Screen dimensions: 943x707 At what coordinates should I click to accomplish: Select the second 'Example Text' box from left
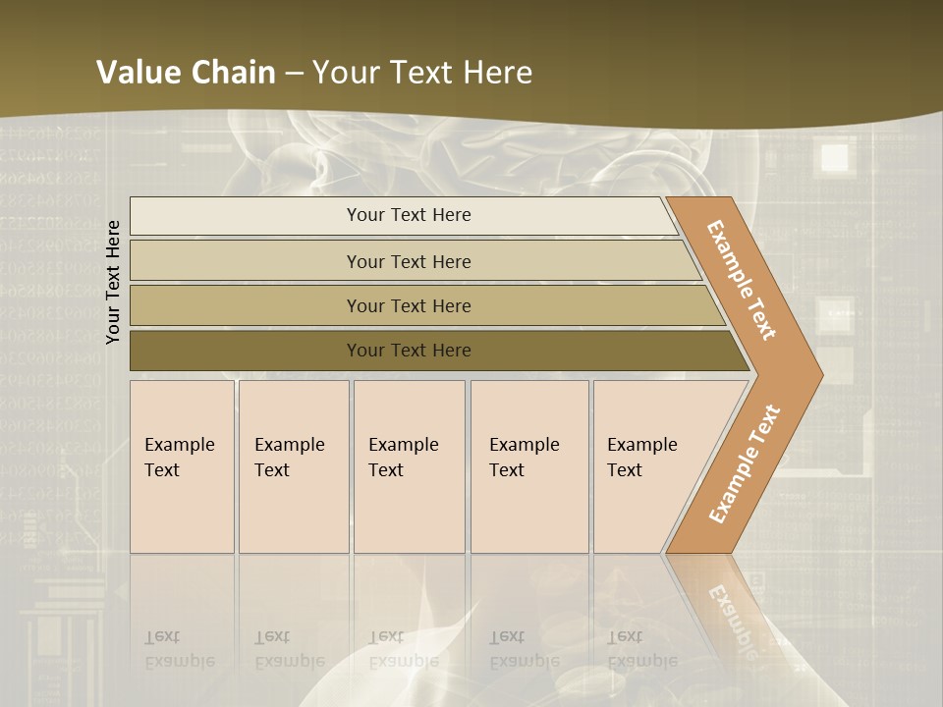click(293, 466)
